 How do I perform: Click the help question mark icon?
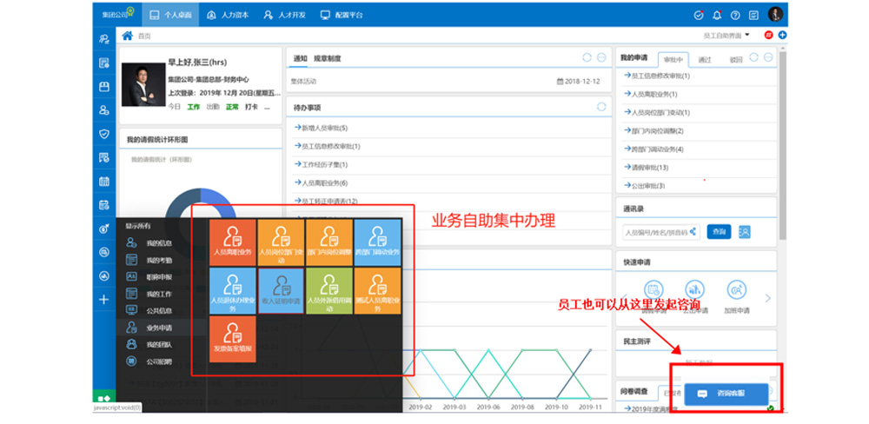pos(735,15)
